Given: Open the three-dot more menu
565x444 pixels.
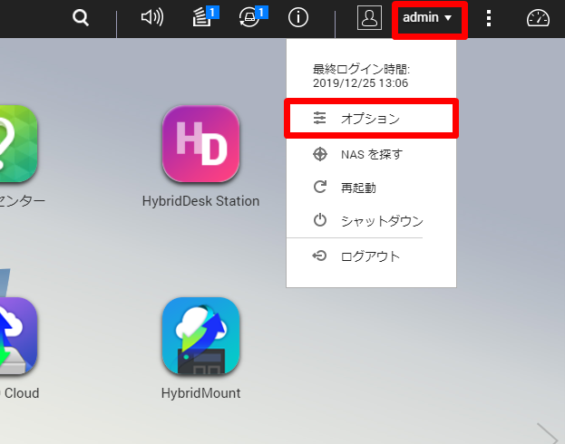Looking at the screenshot, I should pos(489,18).
